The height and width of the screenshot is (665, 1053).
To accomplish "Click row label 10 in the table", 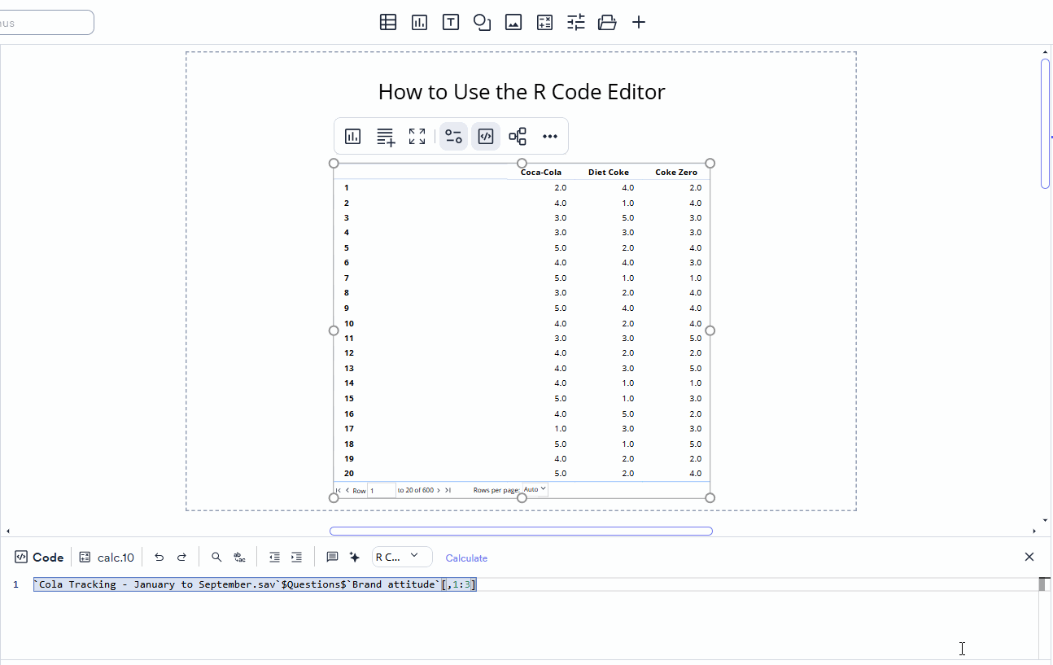I will click(349, 323).
